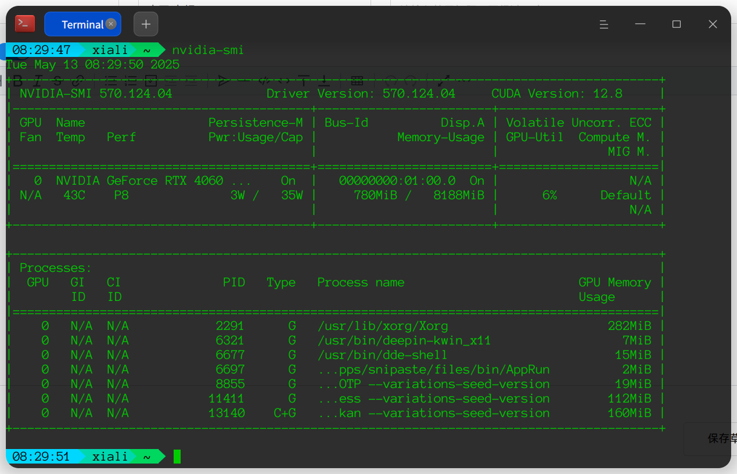Click the Processes: section label
Image resolution: width=737 pixels, height=474 pixels.
pyautogui.click(x=56, y=268)
